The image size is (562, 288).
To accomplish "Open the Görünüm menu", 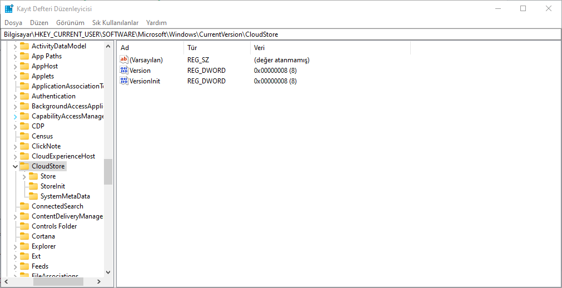I will pyautogui.click(x=70, y=23).
